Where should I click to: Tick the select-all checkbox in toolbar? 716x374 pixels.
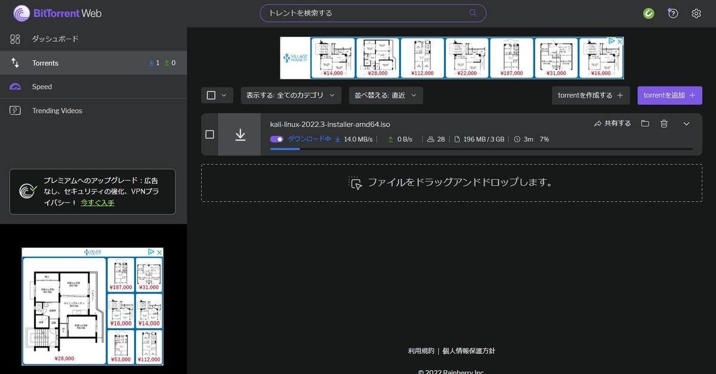coord(211,95)
